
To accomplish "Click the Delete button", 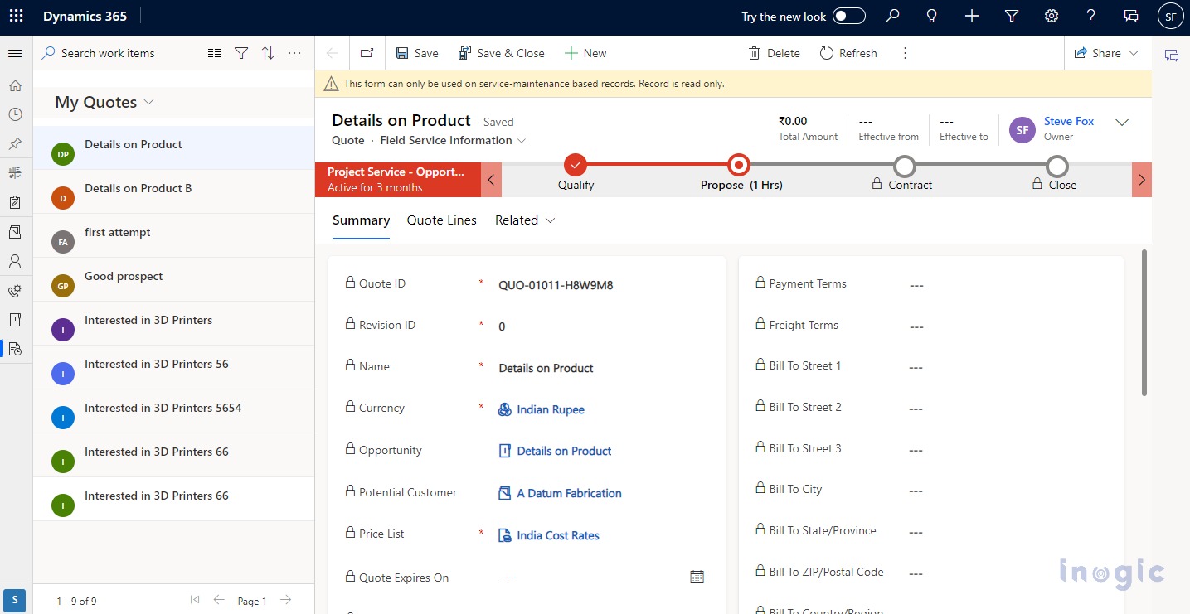I will [x=775, y=53].
